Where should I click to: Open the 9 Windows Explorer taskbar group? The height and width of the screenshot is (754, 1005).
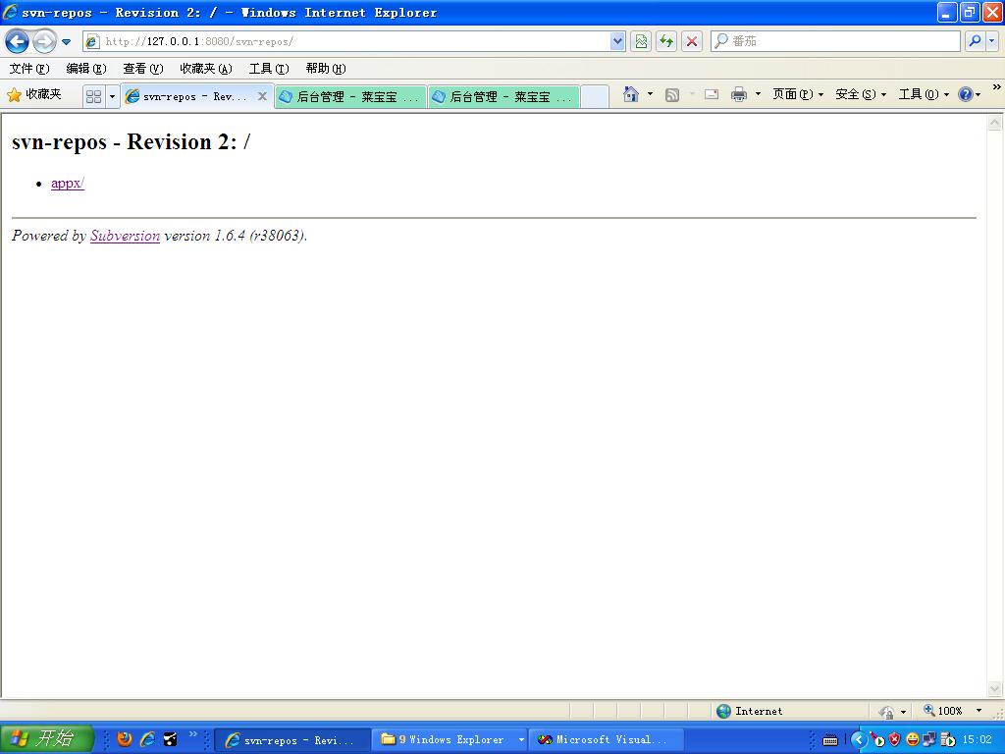[450, 740]
